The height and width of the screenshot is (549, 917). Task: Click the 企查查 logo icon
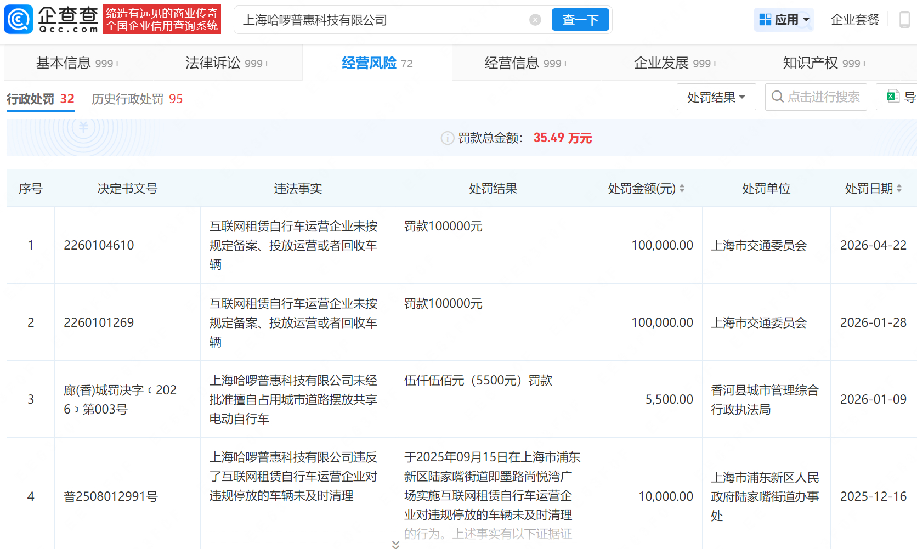(18, 19)
